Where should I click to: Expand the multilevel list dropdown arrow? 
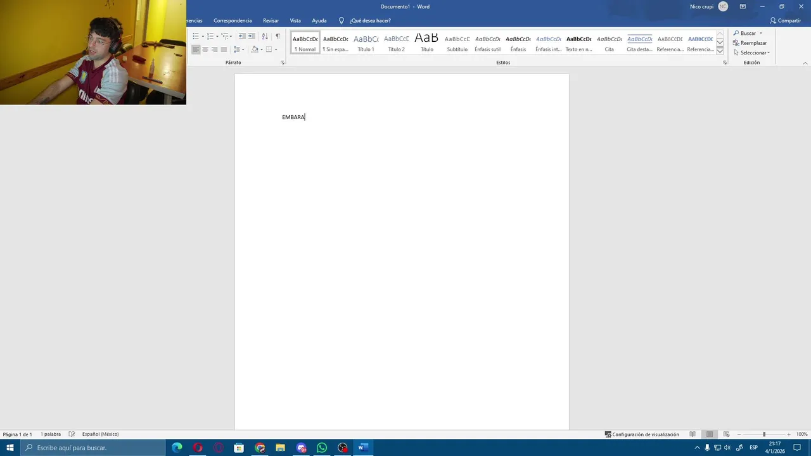(231, 36)
